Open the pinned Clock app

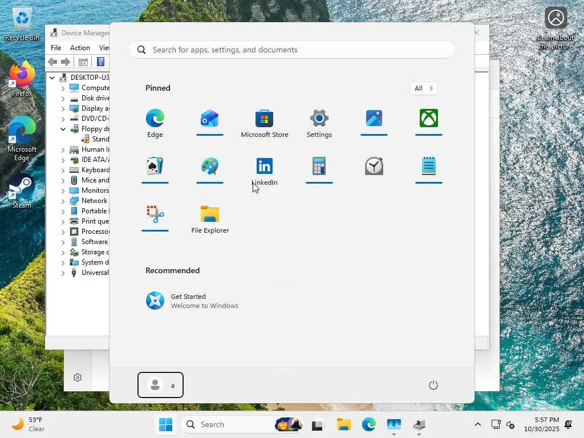pyautogui.click(x=374, y=166)
